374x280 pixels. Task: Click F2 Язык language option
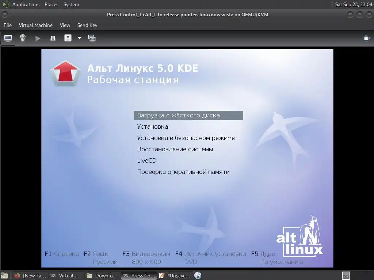pyautogui.click(x=96, y=254)
